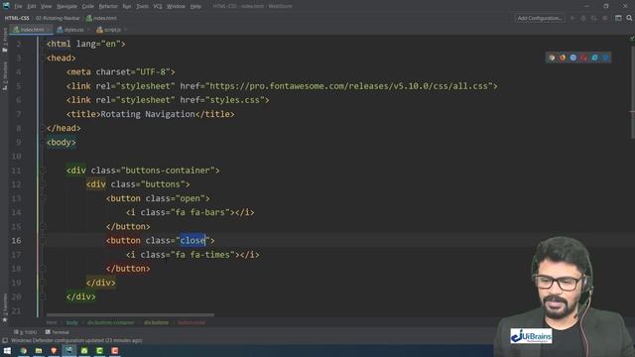Open the Edit menu

coord(32,7)
